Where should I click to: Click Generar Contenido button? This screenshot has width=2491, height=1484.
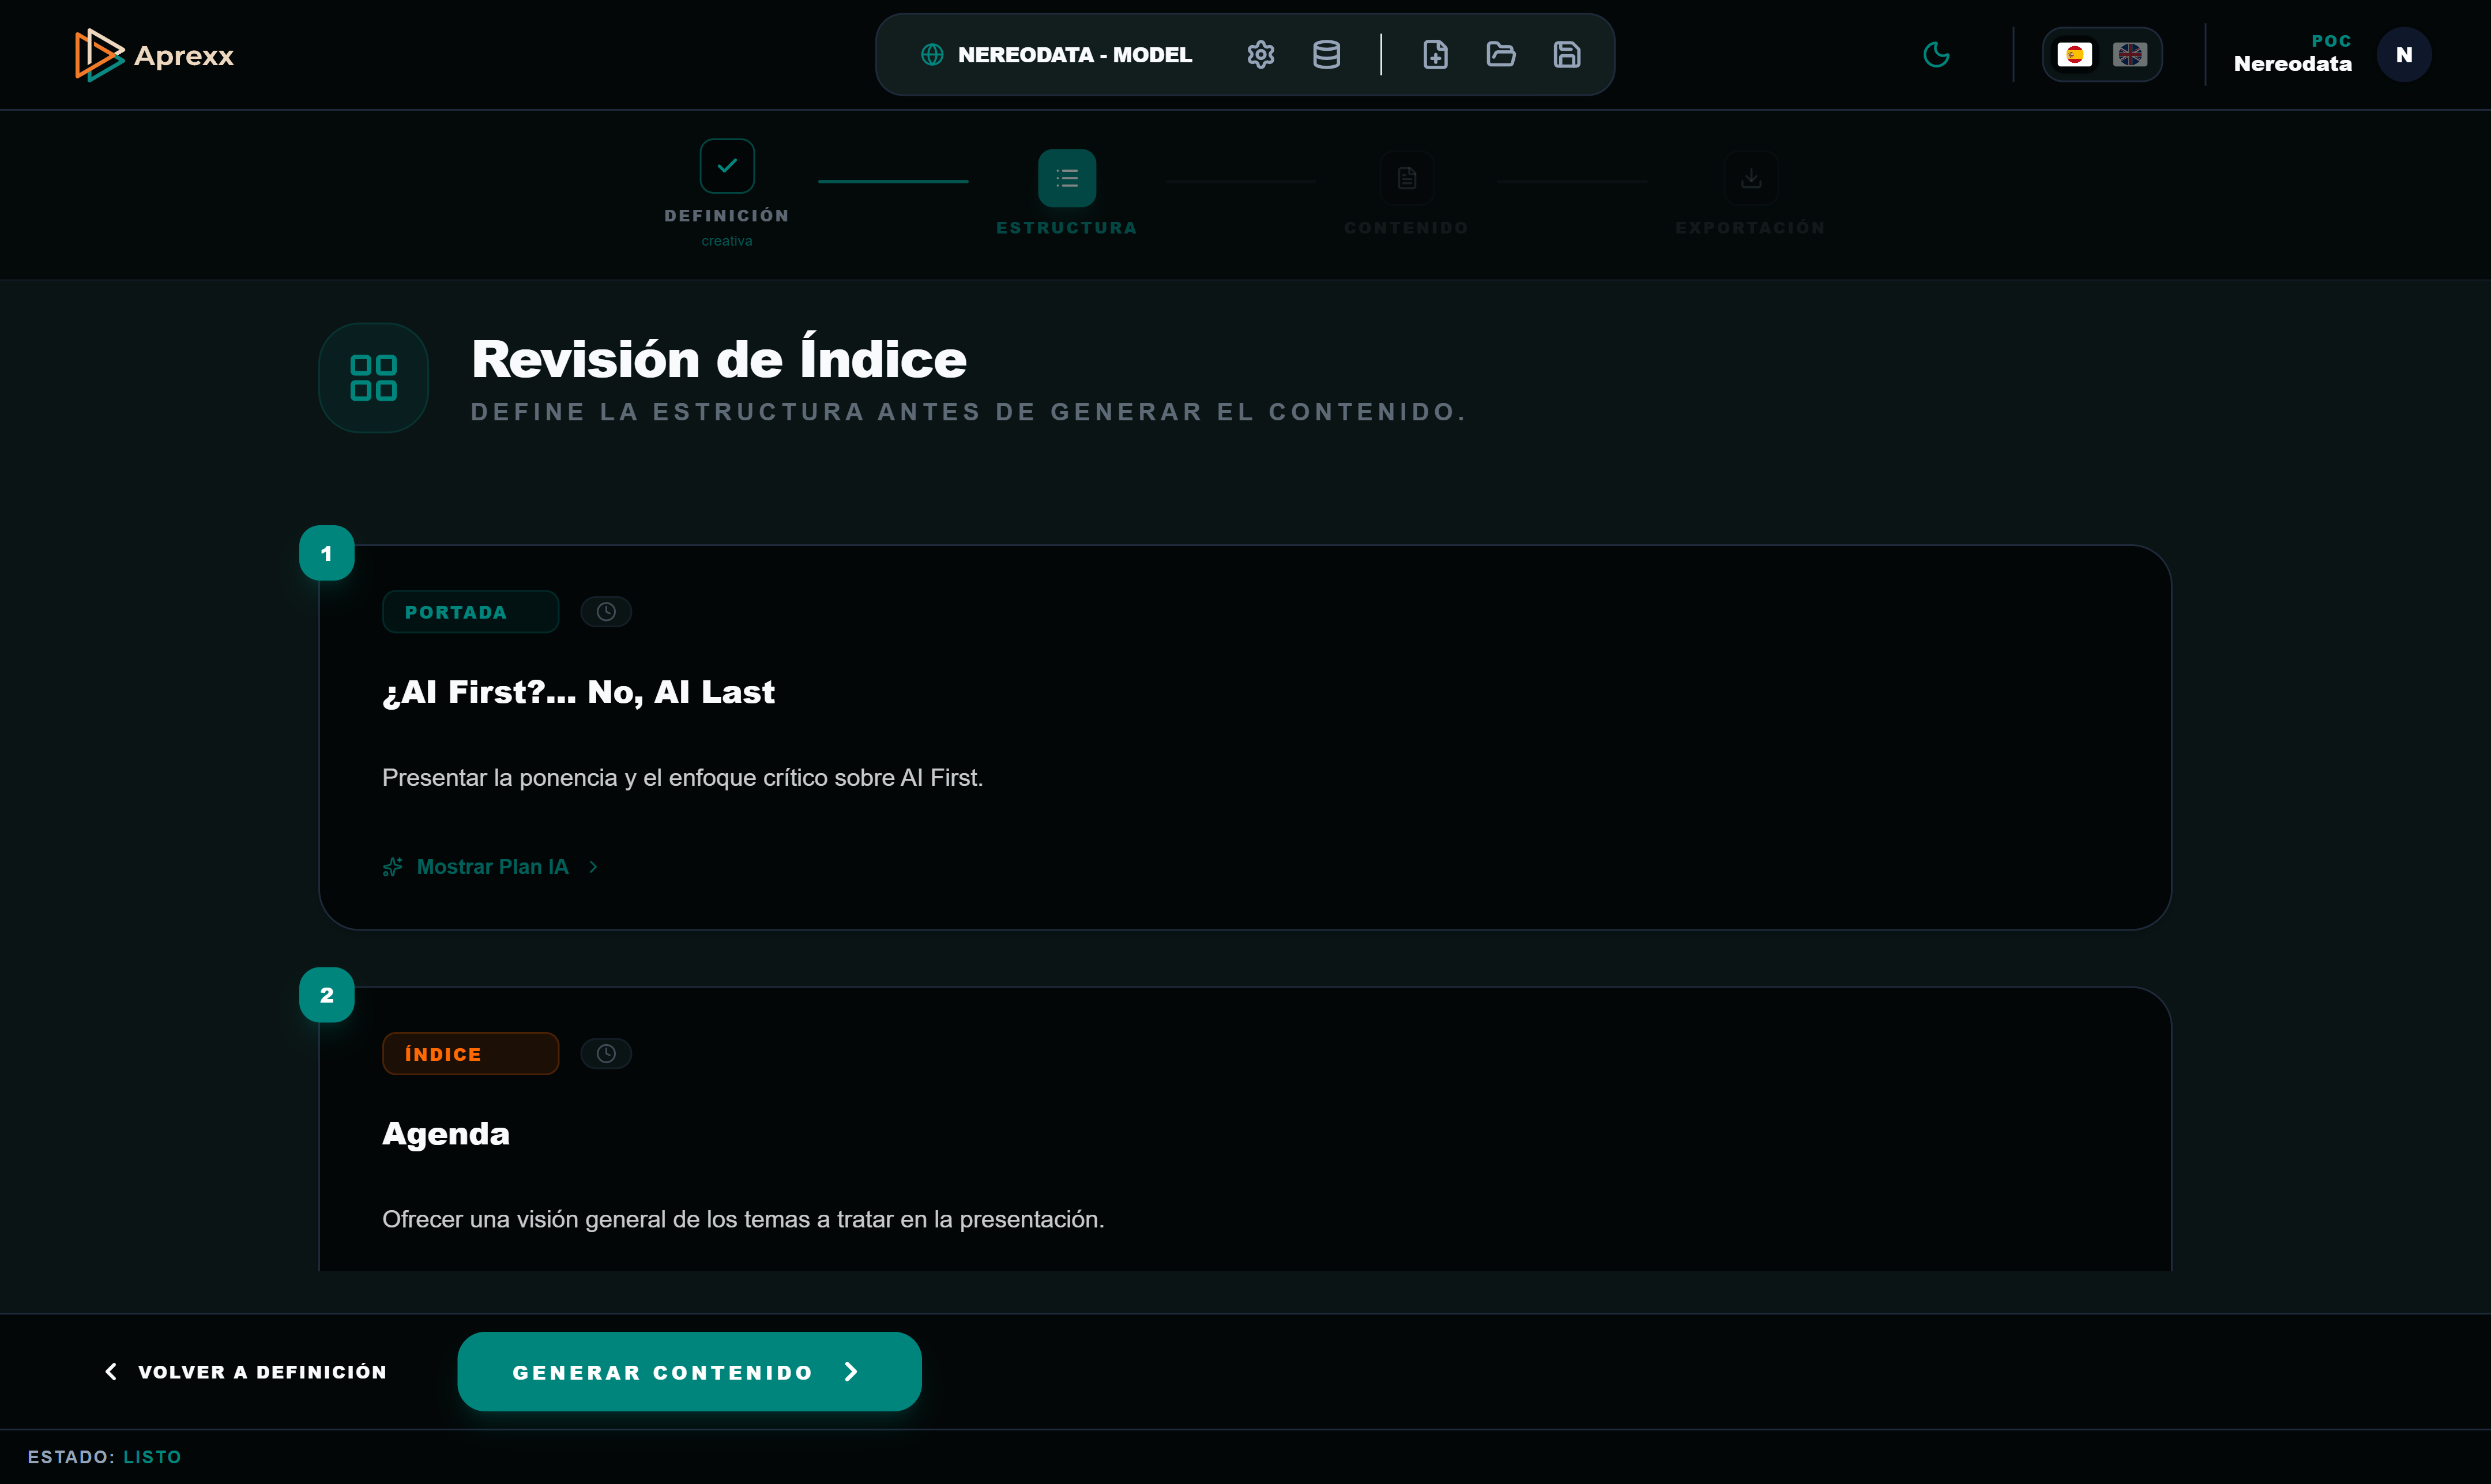[x=689, y=1372]
